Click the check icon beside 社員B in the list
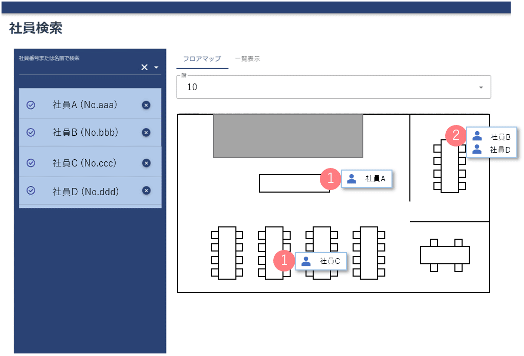 coord(30,133)
